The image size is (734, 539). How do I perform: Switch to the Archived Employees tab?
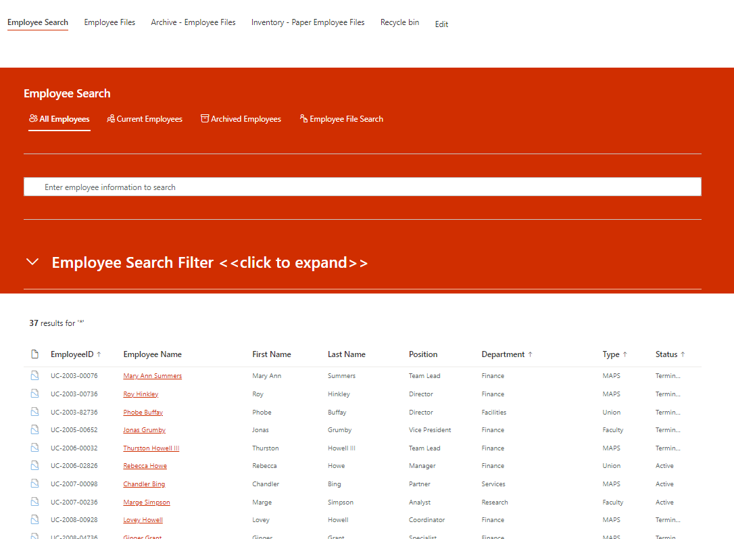pos(241,118)
